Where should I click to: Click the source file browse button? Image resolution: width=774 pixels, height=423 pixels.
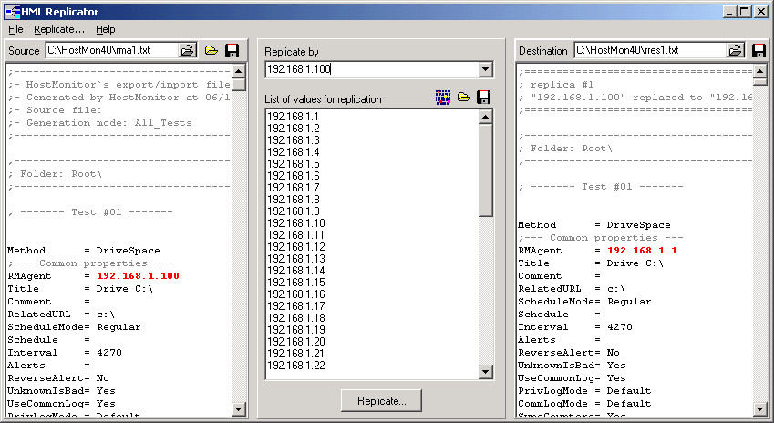[187, 50]
